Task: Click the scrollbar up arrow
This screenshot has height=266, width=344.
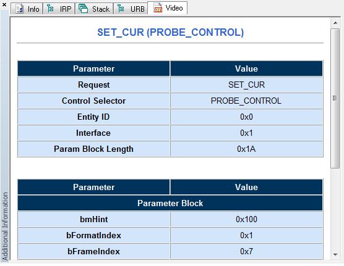Action: (335, 23)
